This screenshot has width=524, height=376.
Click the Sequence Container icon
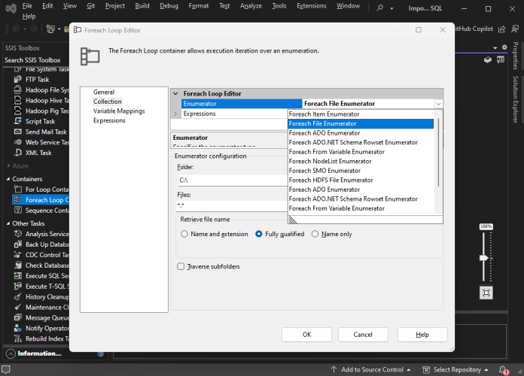(18, 211)
